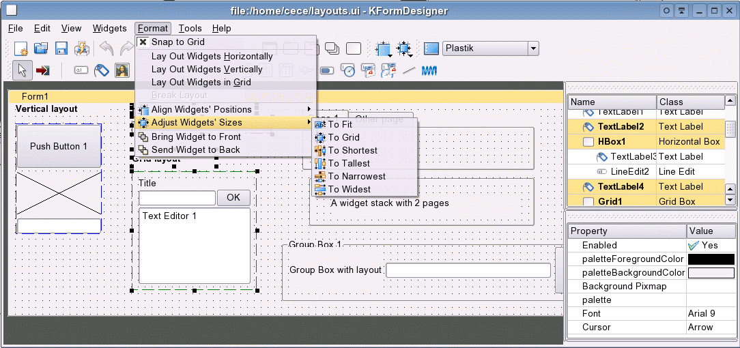The image size is (740, 348).
Task: Pick the text label widget tool
Action: 102,70
